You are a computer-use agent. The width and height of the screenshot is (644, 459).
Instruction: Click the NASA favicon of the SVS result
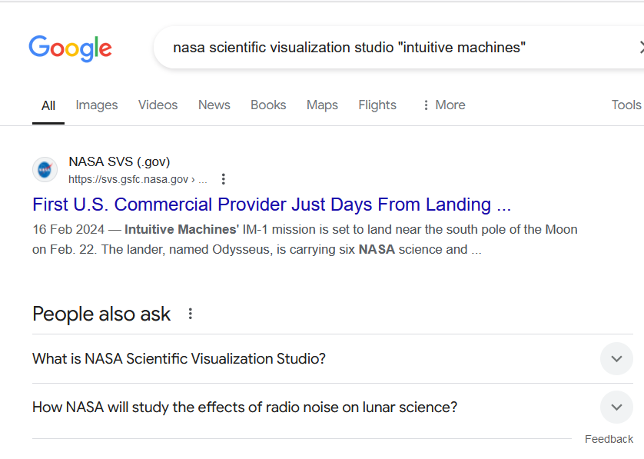(45, 169)
